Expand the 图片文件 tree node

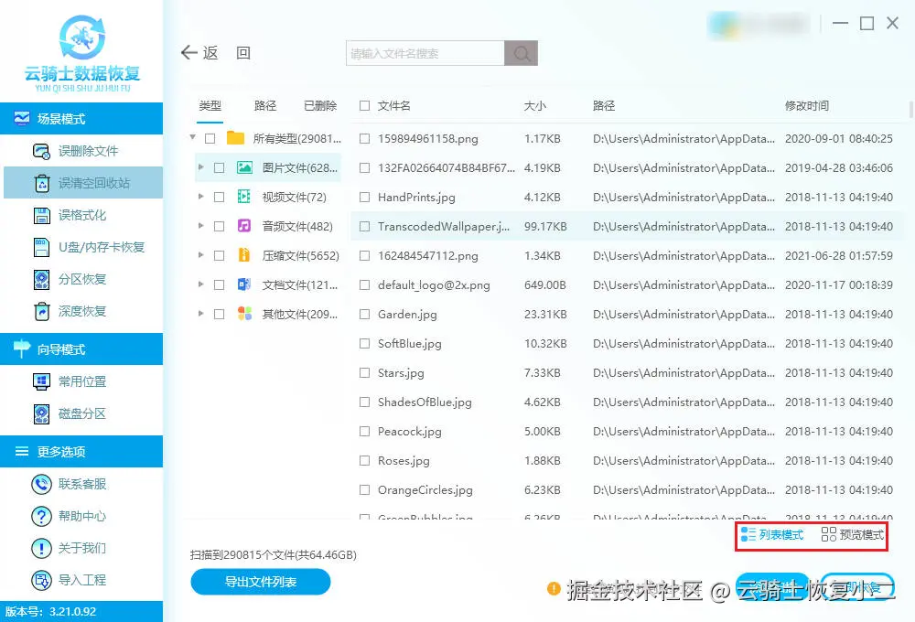200,167
